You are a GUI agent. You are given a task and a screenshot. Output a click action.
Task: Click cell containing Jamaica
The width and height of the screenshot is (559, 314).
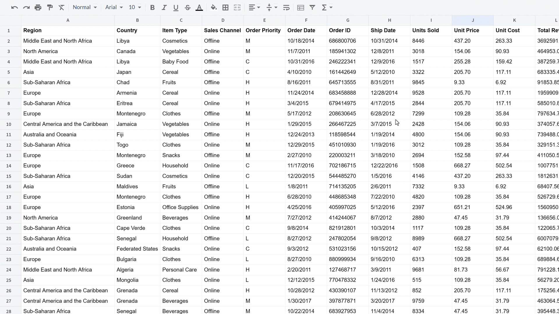137,124
